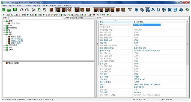The image size is (191, 102).
Task: Click the leaf-shaped view toggle icon
Action: coord(69,10)
